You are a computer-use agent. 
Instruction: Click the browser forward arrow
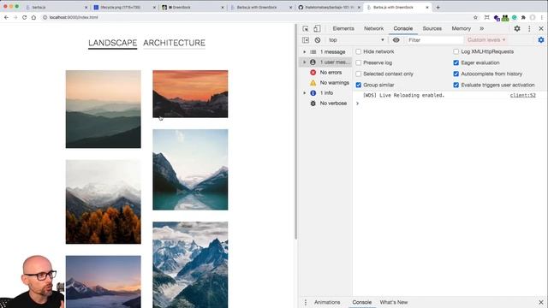tap(15, 17)
